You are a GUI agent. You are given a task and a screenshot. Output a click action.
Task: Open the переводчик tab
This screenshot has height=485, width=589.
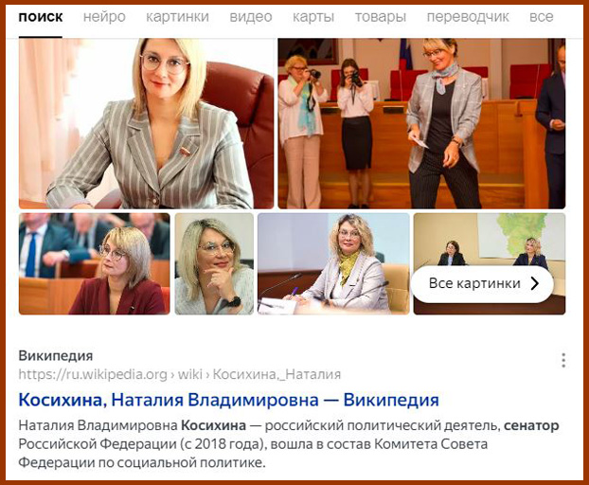(468, 17)
